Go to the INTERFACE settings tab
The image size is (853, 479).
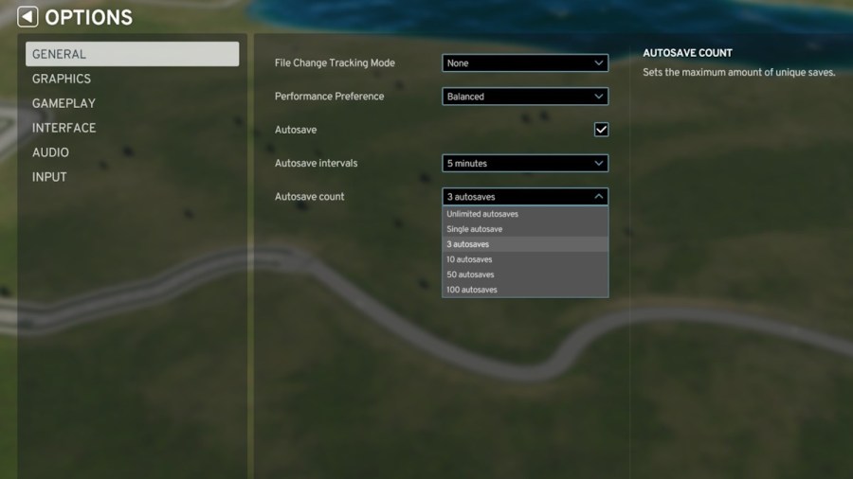click(64, 128)
